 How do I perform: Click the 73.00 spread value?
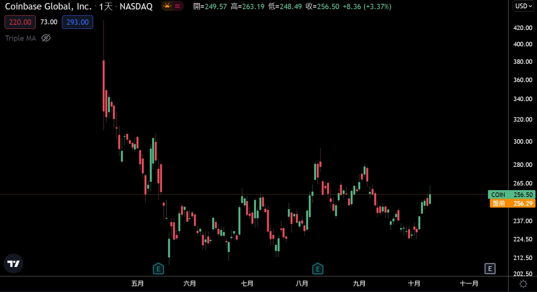point(49,22)
